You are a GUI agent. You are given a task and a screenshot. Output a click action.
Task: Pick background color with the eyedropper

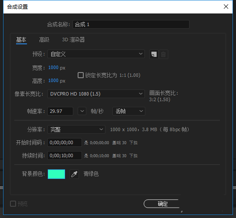click(x=74, y=174)
